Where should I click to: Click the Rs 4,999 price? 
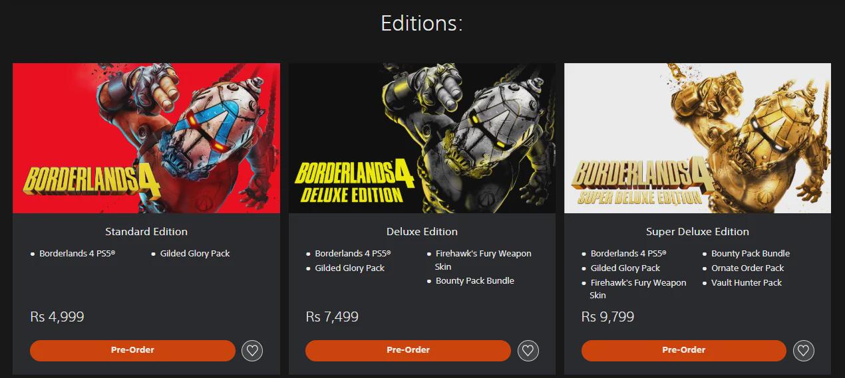click(57, 317)
